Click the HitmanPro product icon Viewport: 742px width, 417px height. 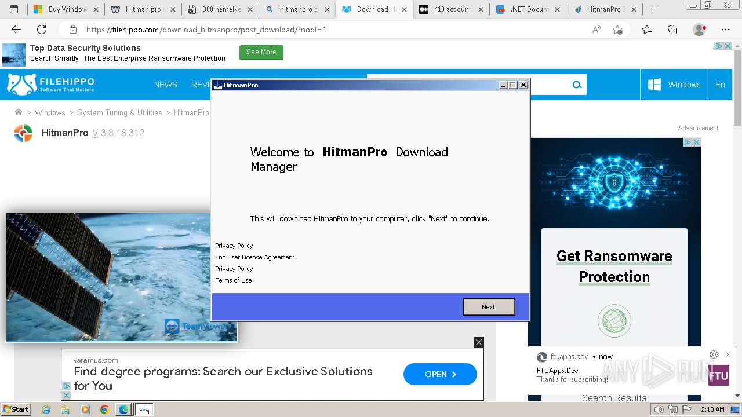click(23, 133)
